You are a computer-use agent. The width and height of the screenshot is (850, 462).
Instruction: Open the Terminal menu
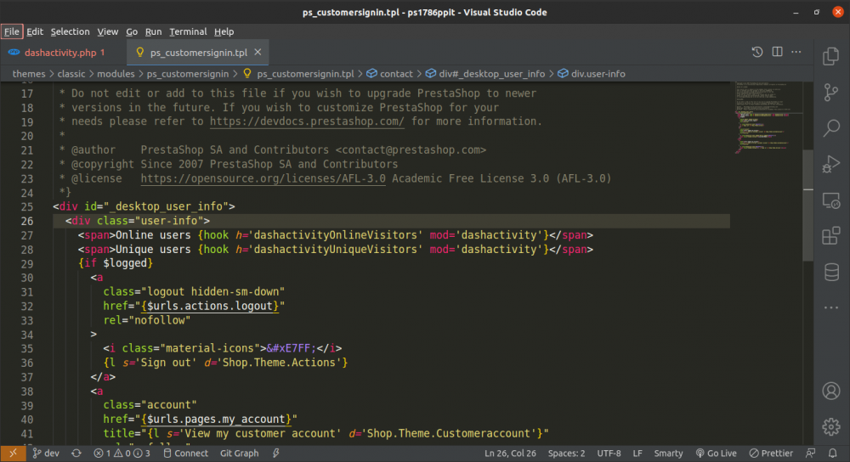point(188,31)
